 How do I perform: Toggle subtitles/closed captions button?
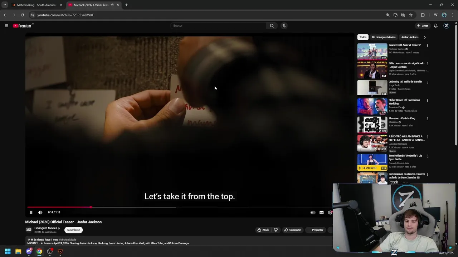click(x=321, y=212)
